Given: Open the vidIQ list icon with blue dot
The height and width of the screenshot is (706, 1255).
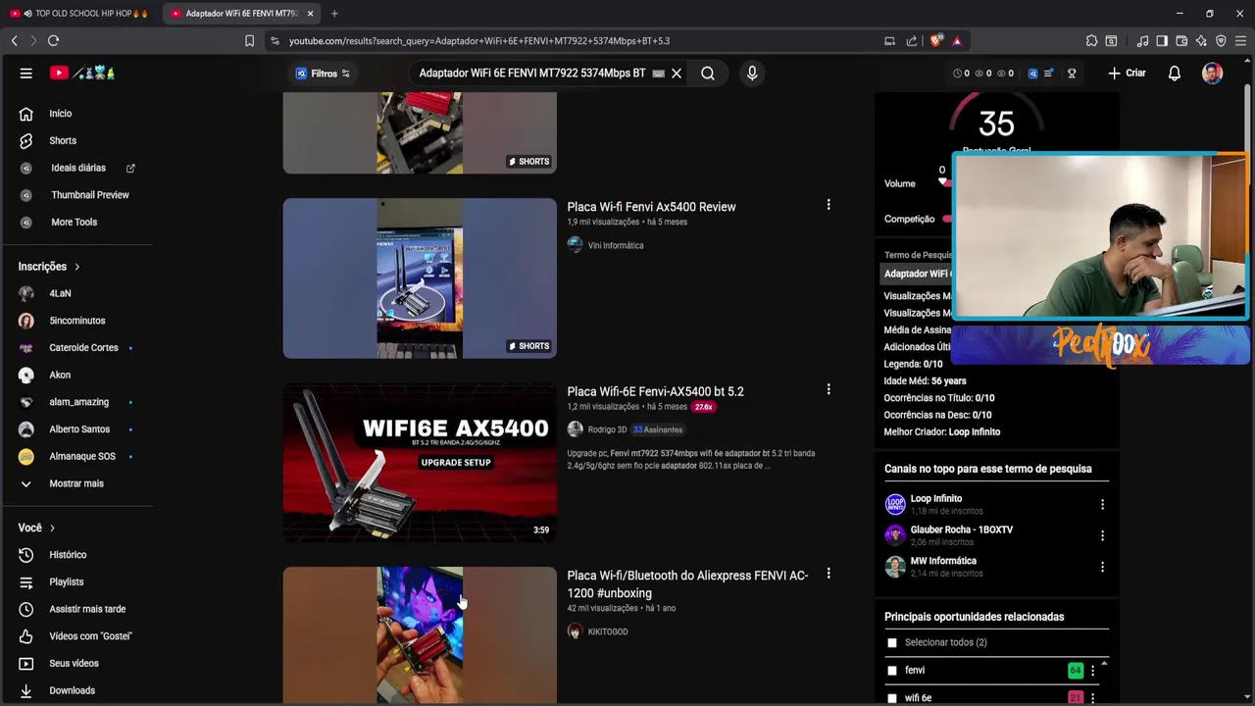Looking at the screenshot, I should pyautogui.click(x=1049, y=74).
